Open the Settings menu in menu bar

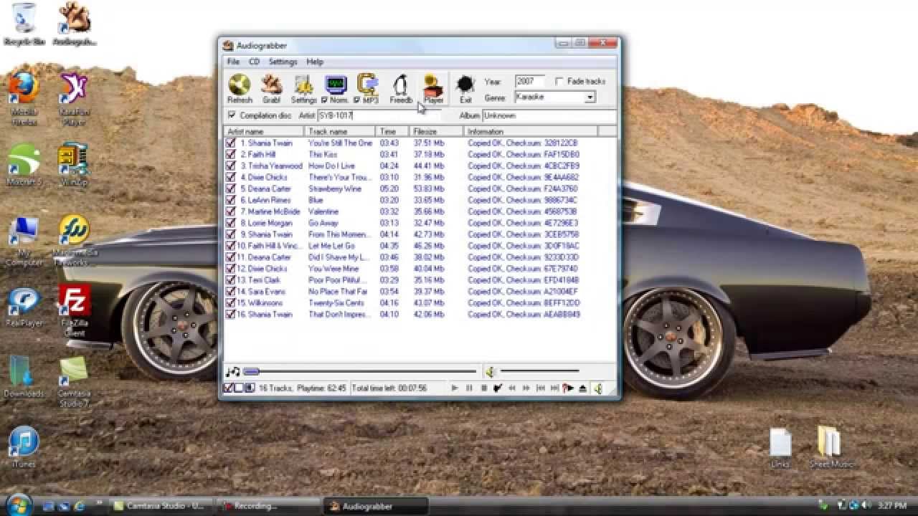pyautogui.click(x=283, y=62)
